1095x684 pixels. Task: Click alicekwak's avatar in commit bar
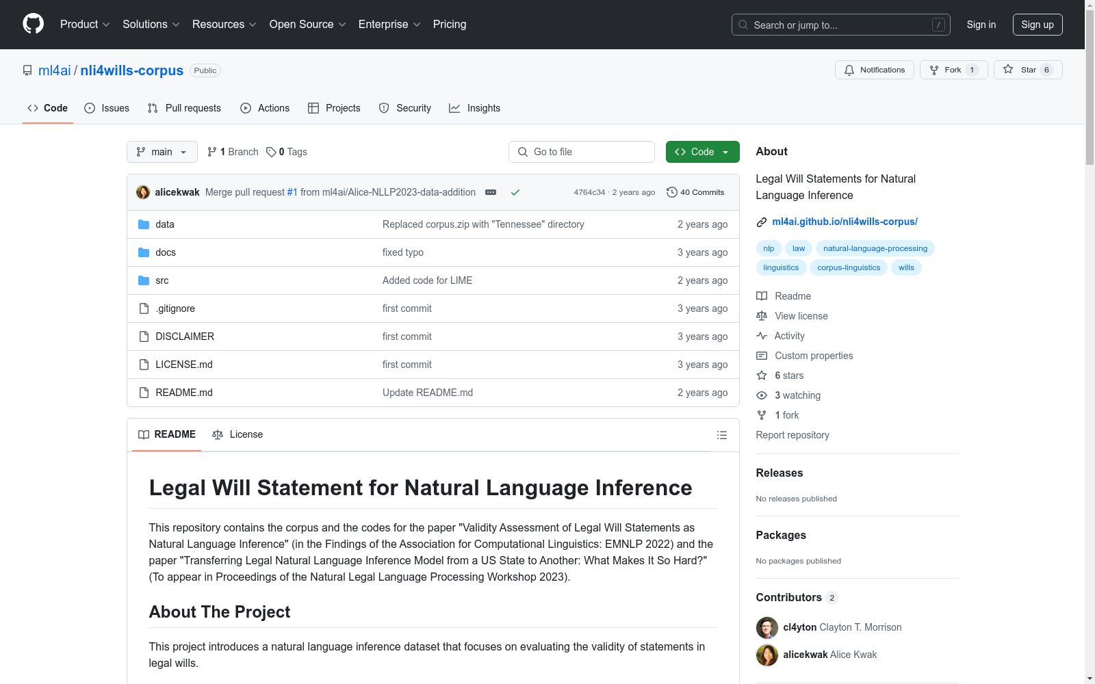[x=143, y=192]
